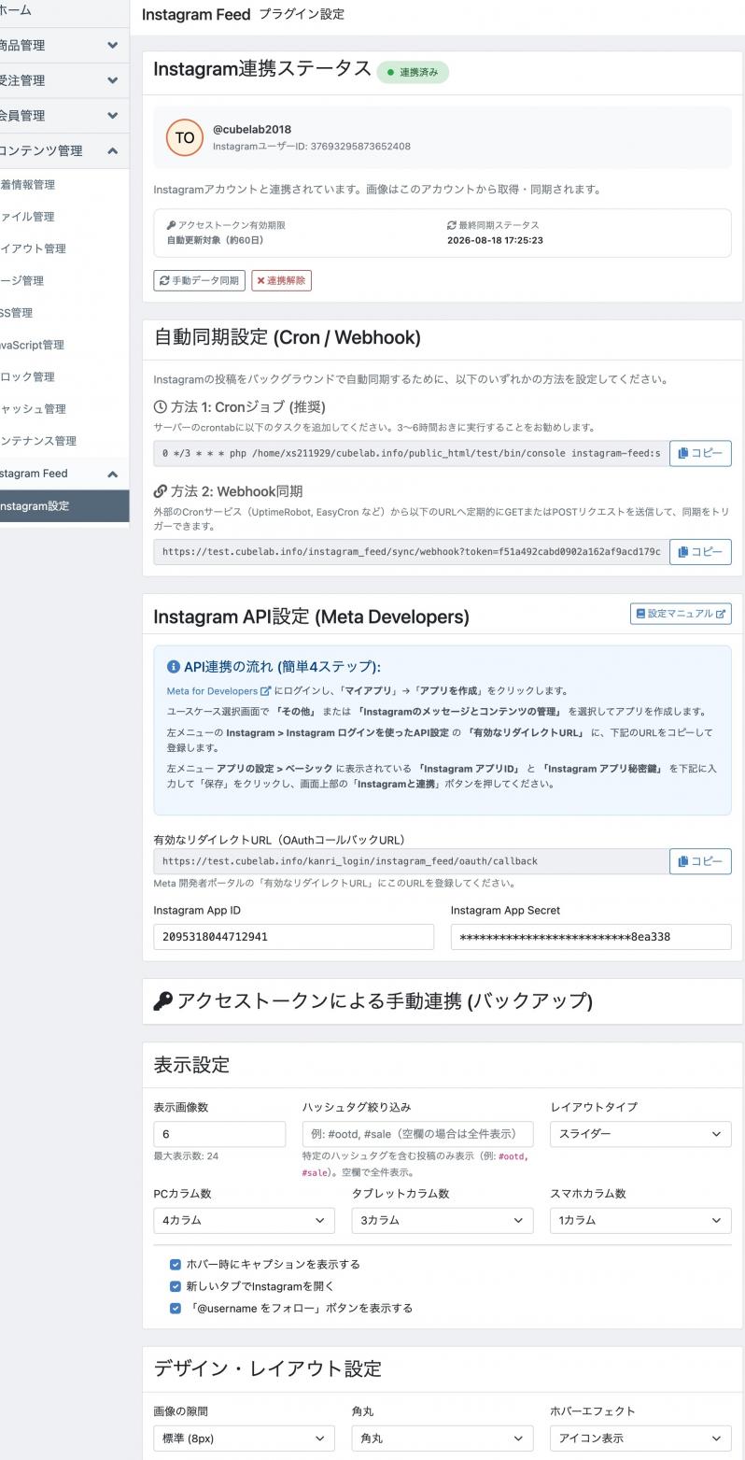Viewport: 745px width, 1460px height.
Task: Select Instagram設定 in the sidebar
Action: [x=64, y=506]
